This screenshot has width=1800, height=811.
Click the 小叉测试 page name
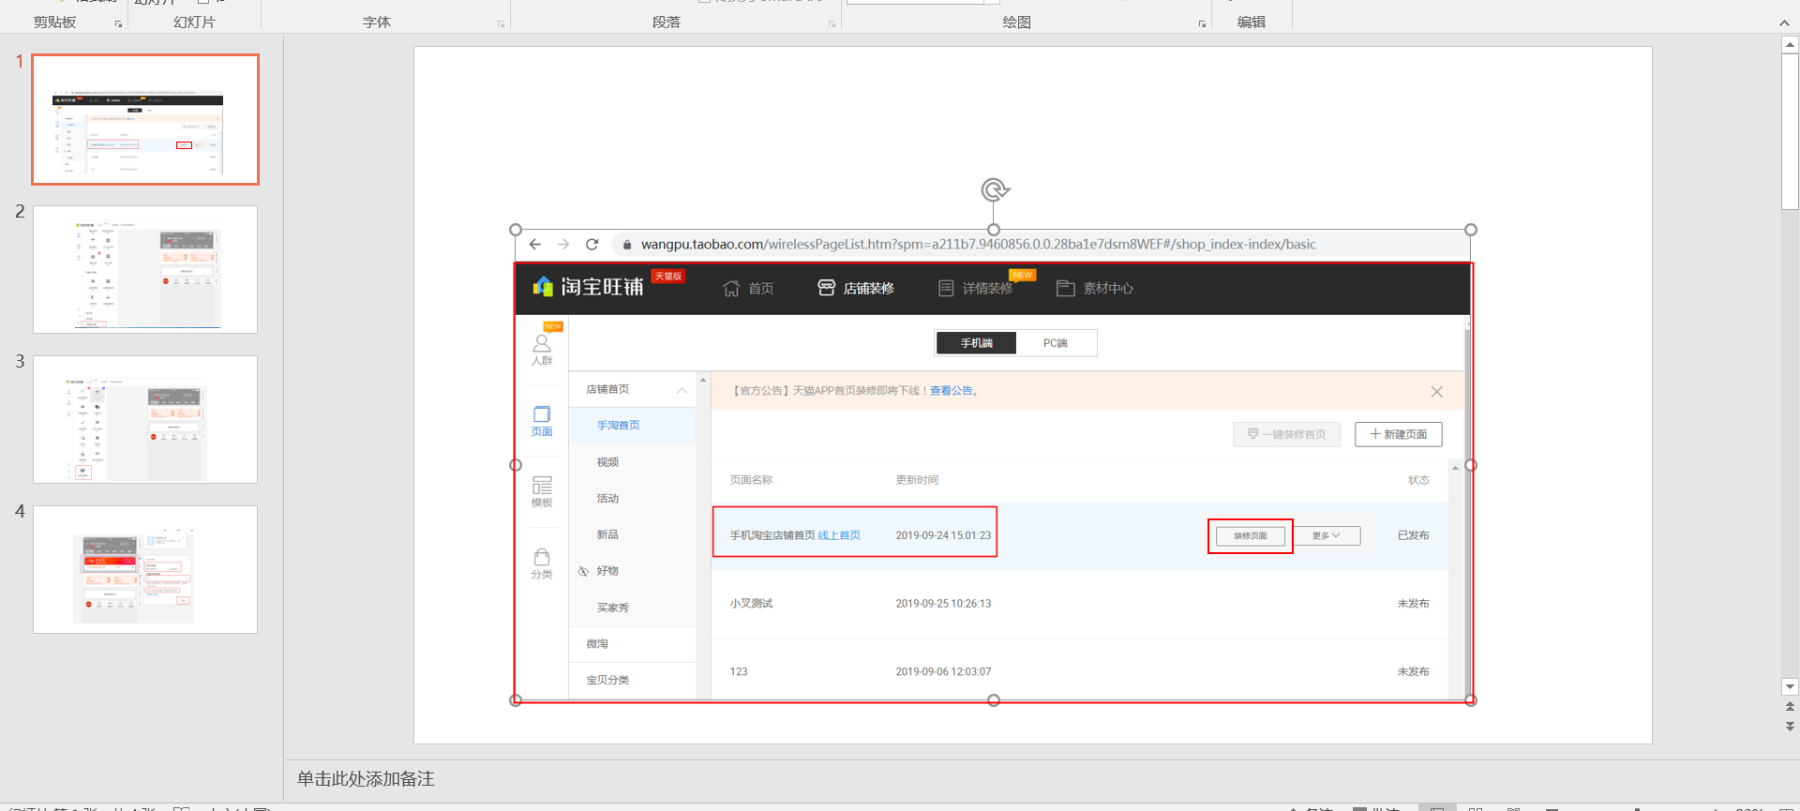point(751,604)
